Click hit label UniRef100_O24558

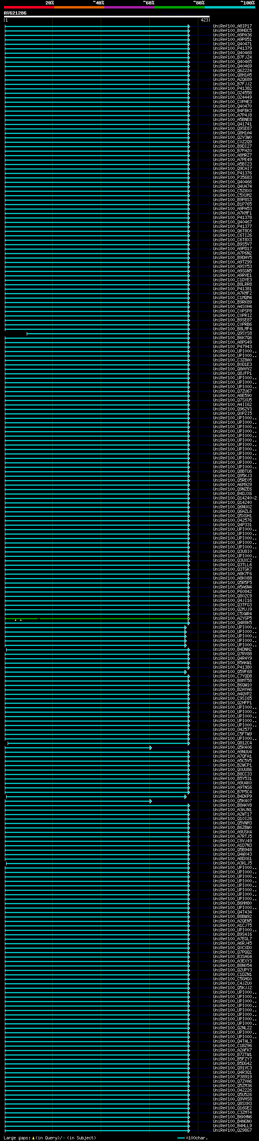pyautogui.click(x=232, y=93)
